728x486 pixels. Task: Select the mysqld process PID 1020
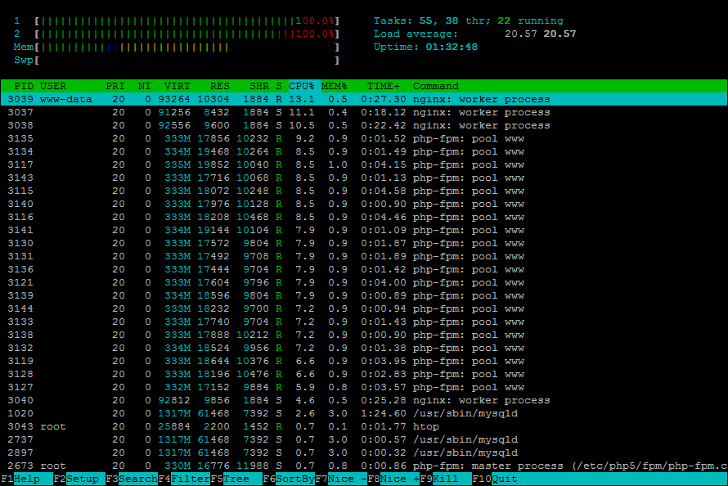coord(364,413)
